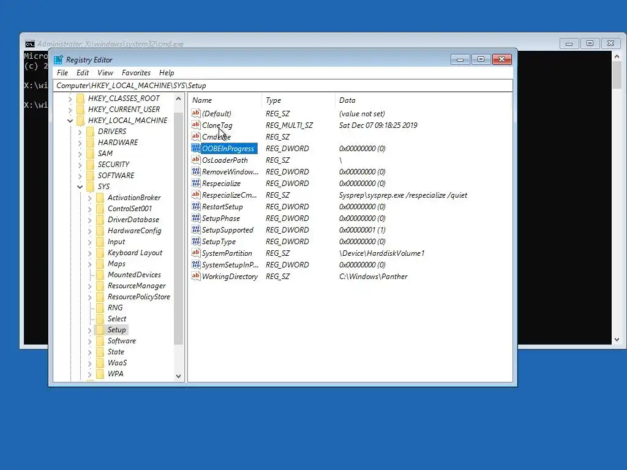Open the Help menu
The height and width of the screenshot is (470, 627).
[x=167, y=73]
